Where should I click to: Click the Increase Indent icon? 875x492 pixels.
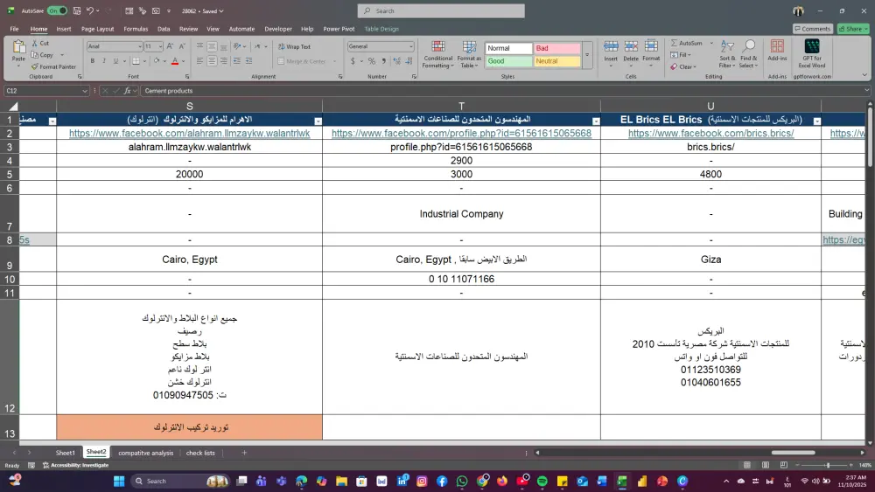click(248, 60)
